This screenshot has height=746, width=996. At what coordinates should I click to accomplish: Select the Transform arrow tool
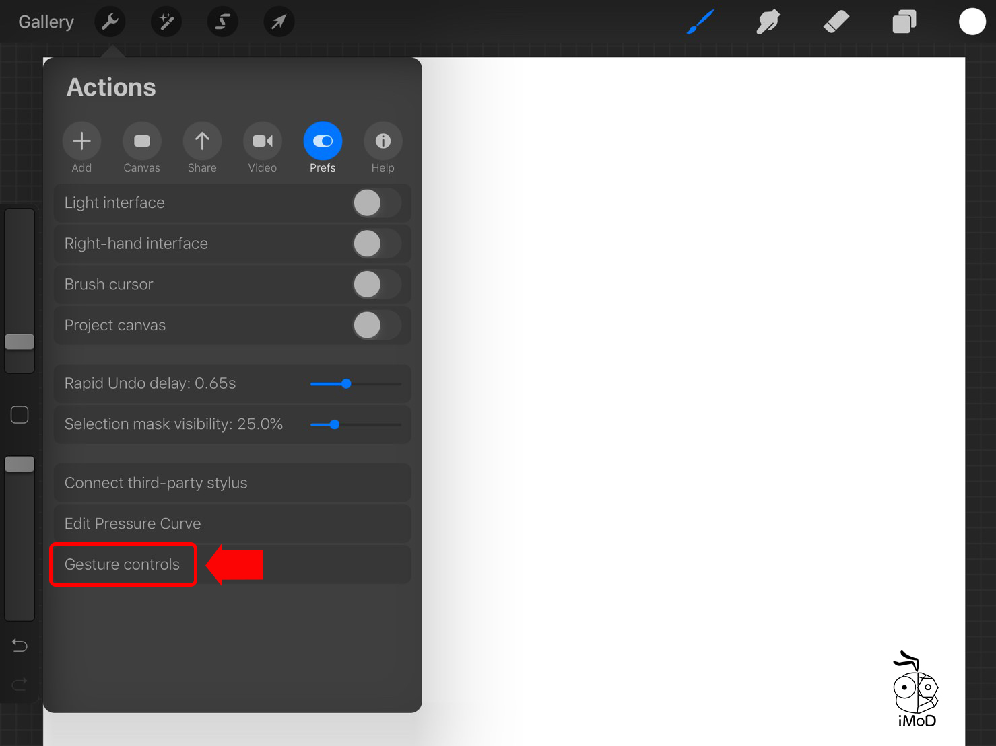point(278,22)
